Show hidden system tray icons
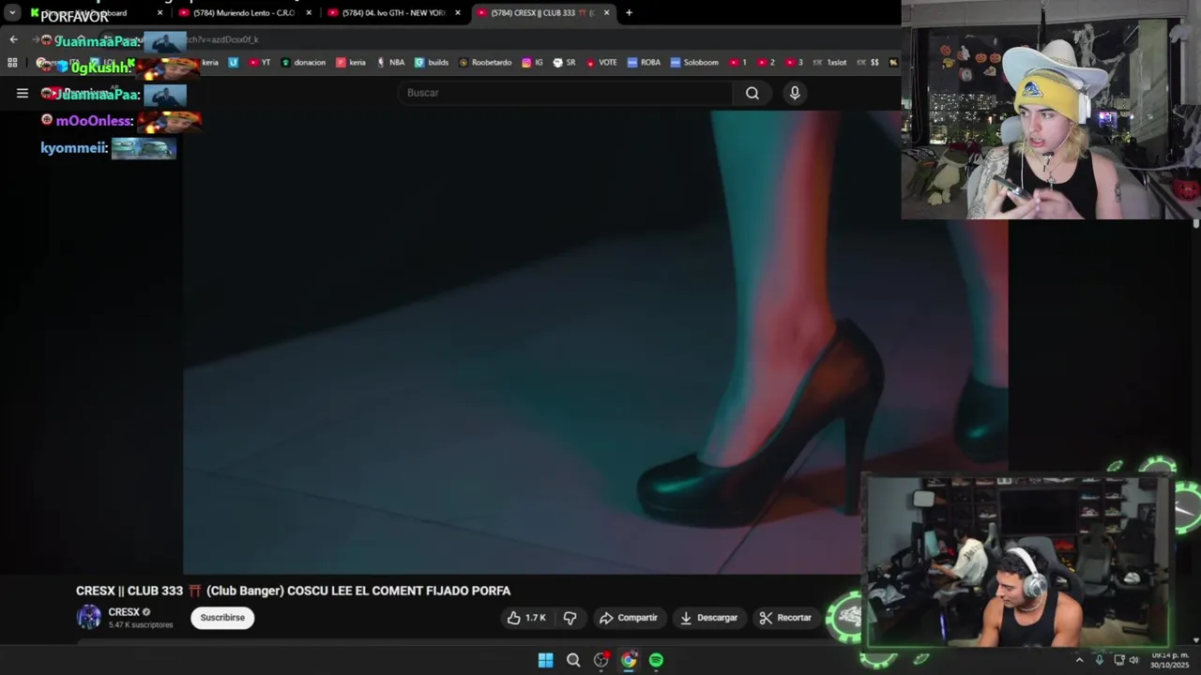1201x675 pixels. click(x=1079, y=660)
